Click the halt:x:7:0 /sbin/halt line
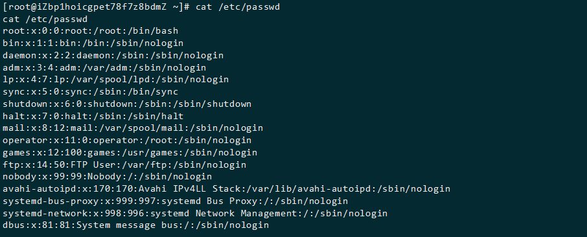The image size is (587, 237). click(x=93, y=116)
